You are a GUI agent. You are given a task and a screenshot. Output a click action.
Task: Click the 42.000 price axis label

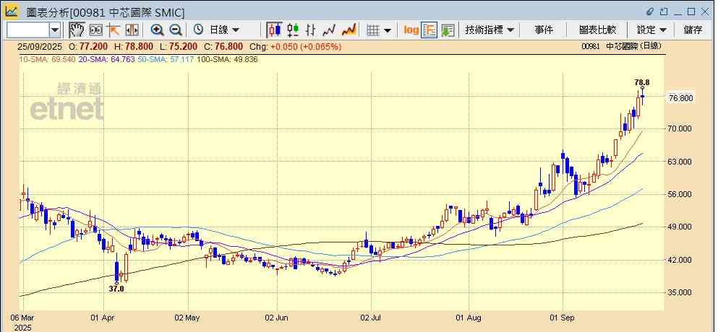(x=680, y=260)
